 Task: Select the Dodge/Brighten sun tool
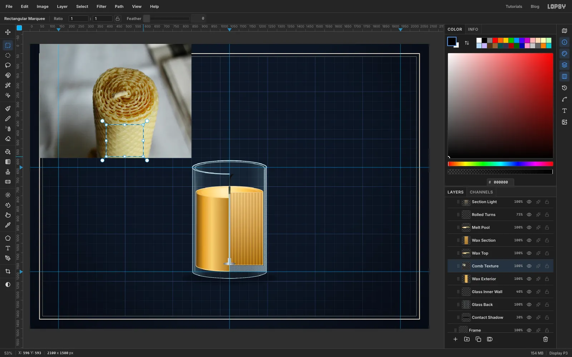8,195
